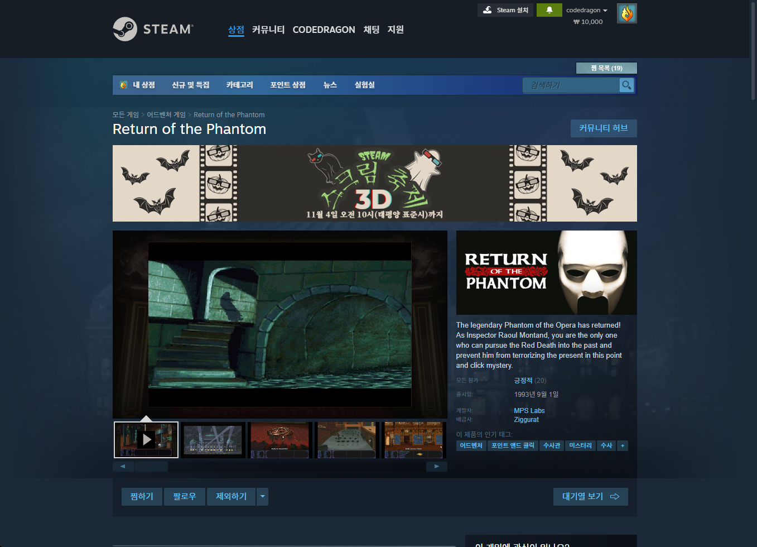The width and height of the screenshot is (757, 547).
Task: Click the ₩ 10,000 wallet balance
Action: pyautogui.click(x=588, y=22)
